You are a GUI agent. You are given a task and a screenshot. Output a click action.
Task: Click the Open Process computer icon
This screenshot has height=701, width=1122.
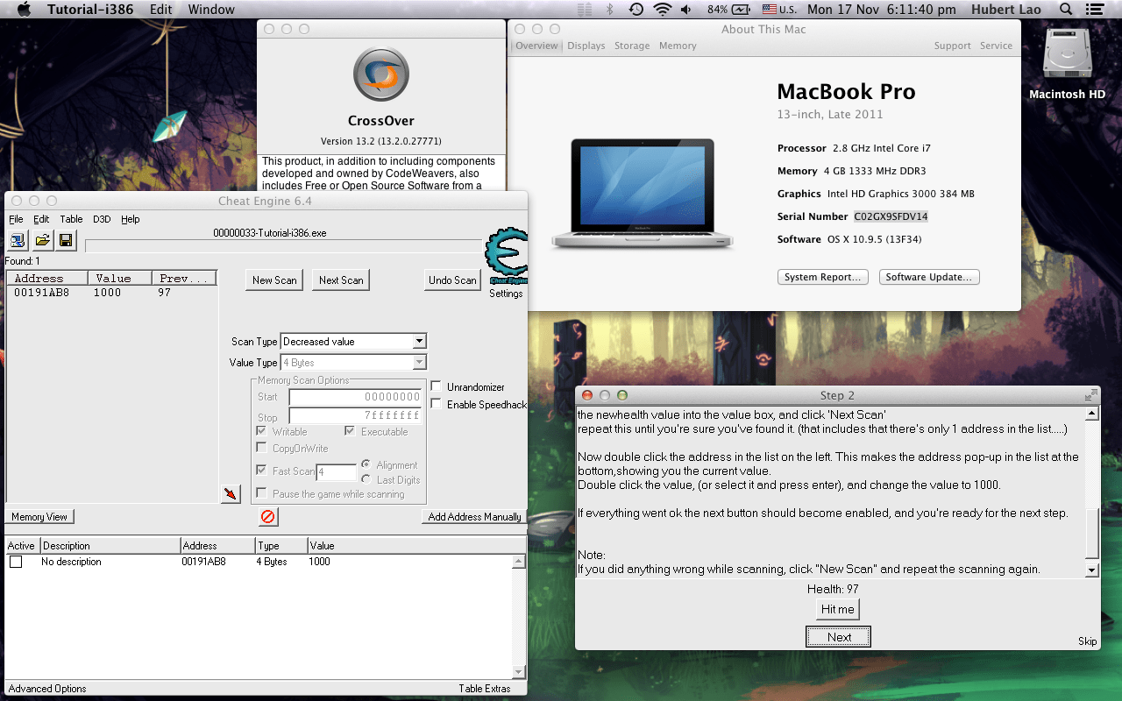18,240
